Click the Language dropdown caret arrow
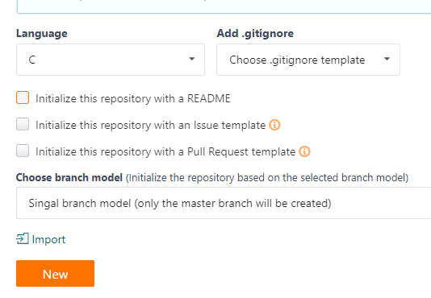The height and width of the screenshot is (298, 431). click(x=192, y=59)
